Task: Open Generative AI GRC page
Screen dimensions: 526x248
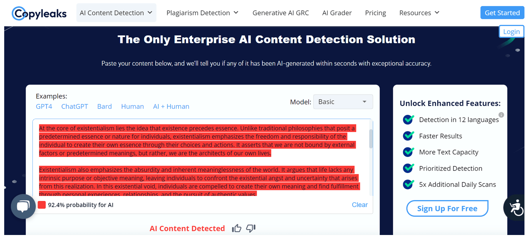Action: (281, 13)
